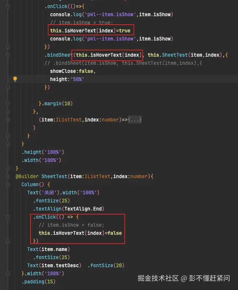
Task: Click the this.isHoverText[index]=false statement
Action: pos(80,233)
